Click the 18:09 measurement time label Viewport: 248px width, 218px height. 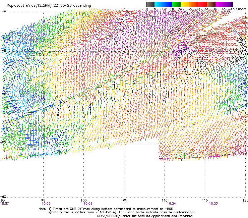88,204
